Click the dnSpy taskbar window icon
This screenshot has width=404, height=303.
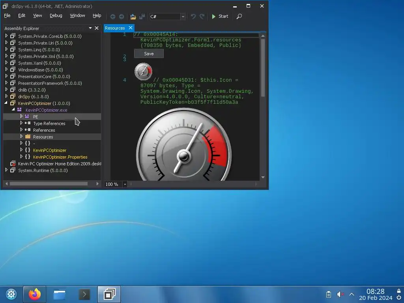point(109,294)
